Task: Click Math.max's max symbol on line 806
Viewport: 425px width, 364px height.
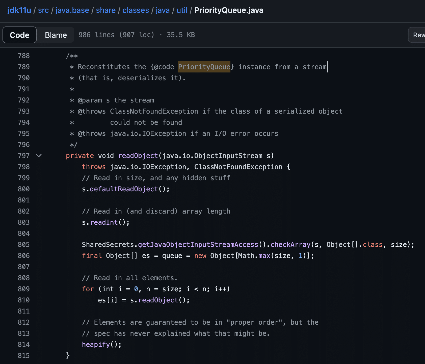Action: [264, 255]
